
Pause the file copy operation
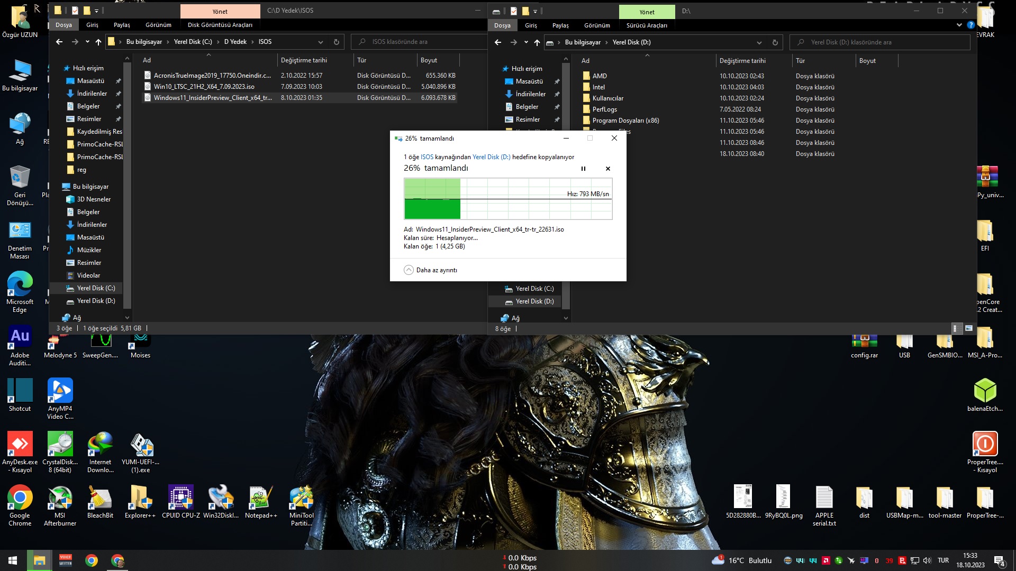coord(583,169)
